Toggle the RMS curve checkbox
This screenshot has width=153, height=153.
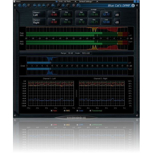65,111
